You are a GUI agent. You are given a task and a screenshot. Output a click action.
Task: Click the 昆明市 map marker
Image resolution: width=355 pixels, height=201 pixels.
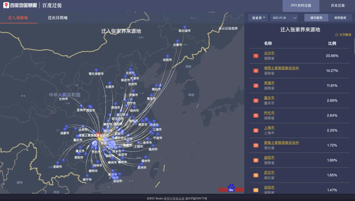click(x=58, y=163)
